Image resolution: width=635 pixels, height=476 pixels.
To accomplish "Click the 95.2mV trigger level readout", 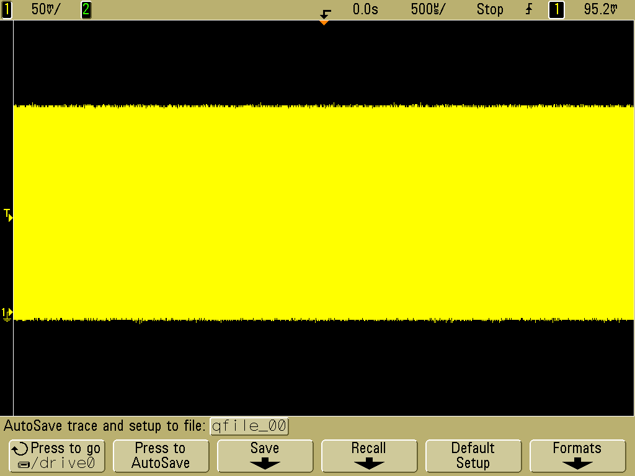I will point(601,9).
